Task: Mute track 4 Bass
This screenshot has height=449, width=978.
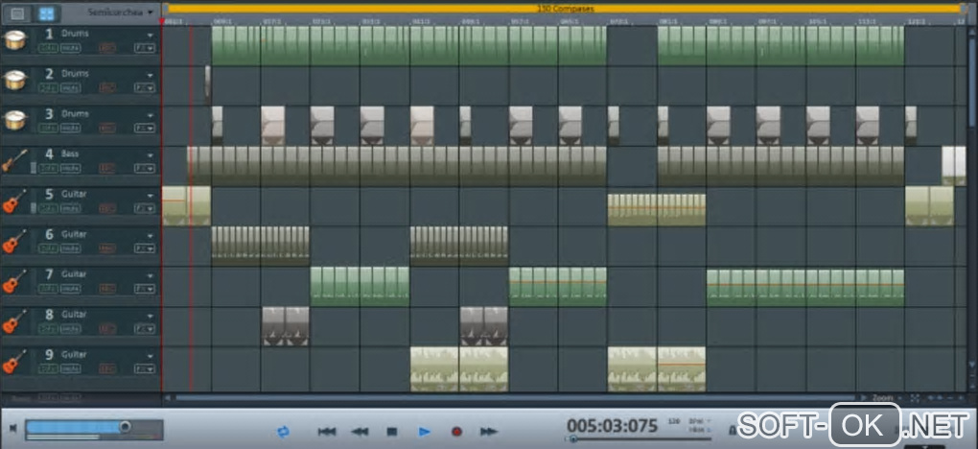Action: coord(70,168)
